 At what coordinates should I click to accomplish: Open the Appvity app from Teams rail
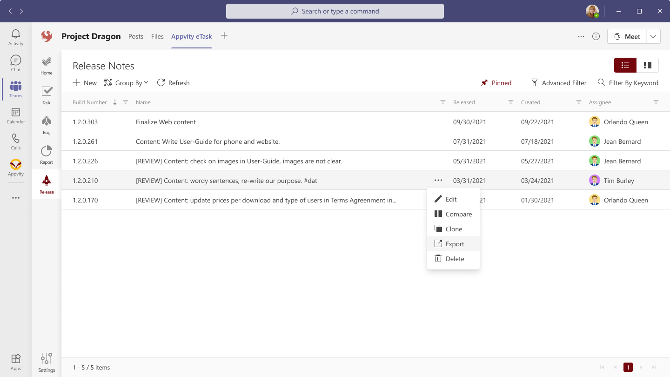click(15, 168)
